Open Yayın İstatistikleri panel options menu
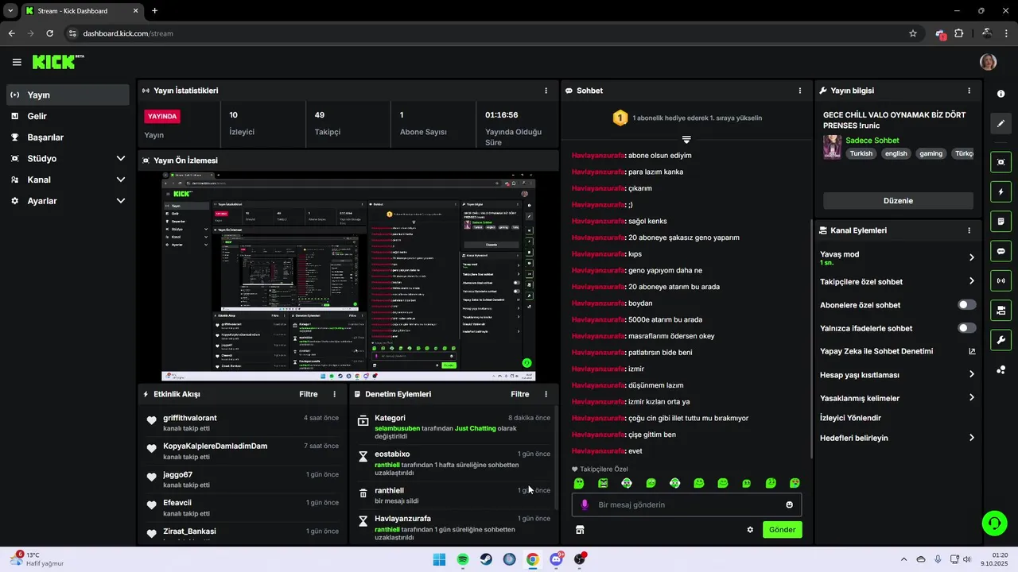 [546, 91]
